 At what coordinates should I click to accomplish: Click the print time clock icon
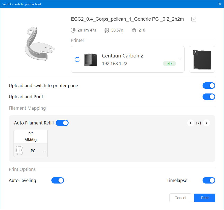(x=73, y=30)
